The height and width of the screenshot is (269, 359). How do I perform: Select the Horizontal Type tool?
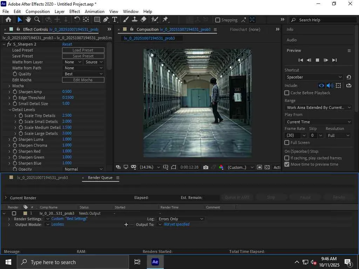coord(115,20)
